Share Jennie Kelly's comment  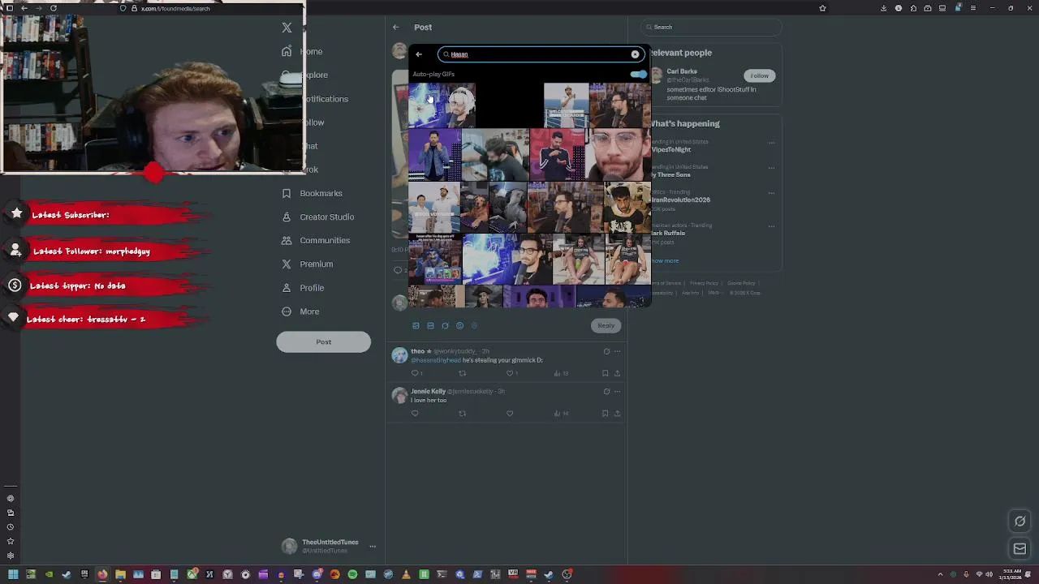pyautogui.click(x=617, y=413)
